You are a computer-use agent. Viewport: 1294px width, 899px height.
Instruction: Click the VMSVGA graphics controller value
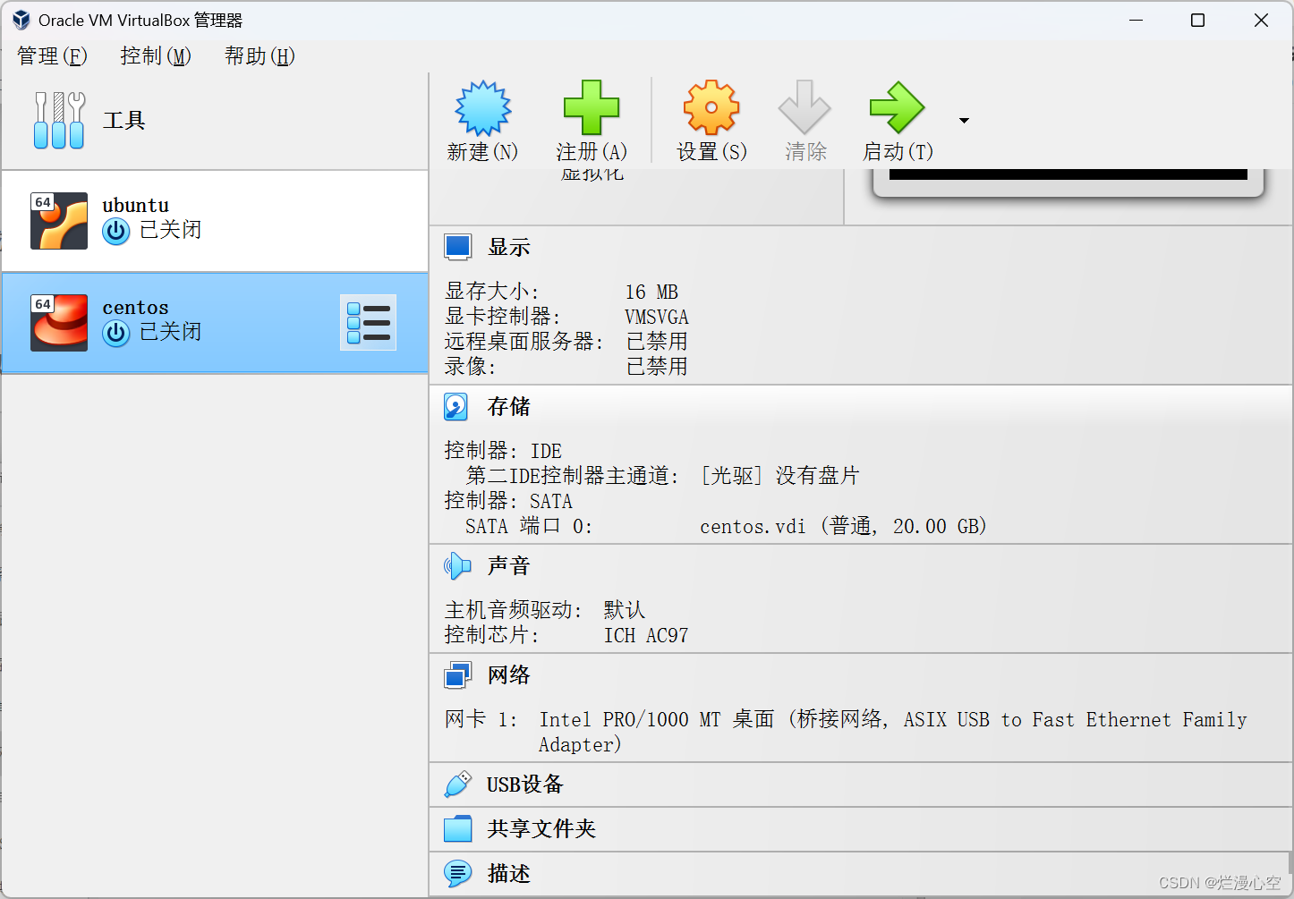coord(657,318)
